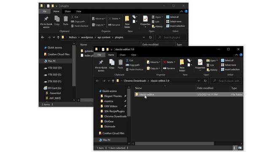The image size is (270, 152).
Task: Refresh the plugins folder view
Action: (x=150, y=38)
